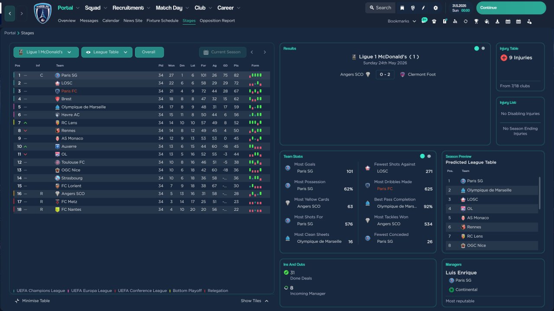Click the Angers SCO crest in Results
The height and width of the screenshot is (311, 554).
pos(368,74)
